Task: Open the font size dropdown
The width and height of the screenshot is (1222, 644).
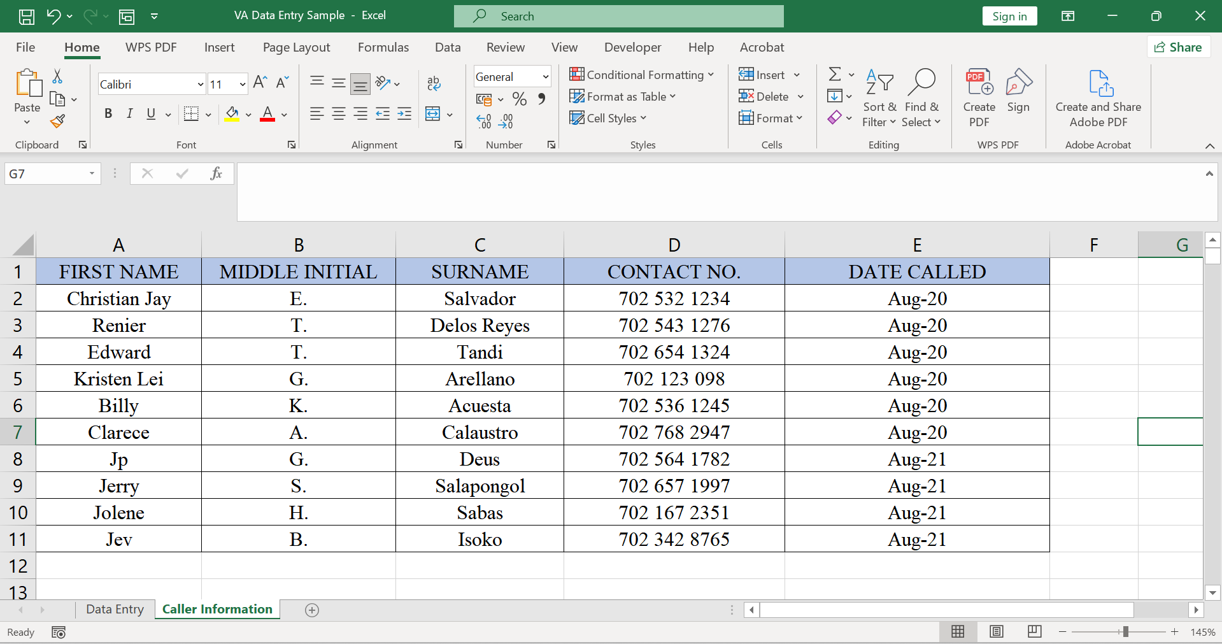Action: pyautogui.click(x=243, y=84)
